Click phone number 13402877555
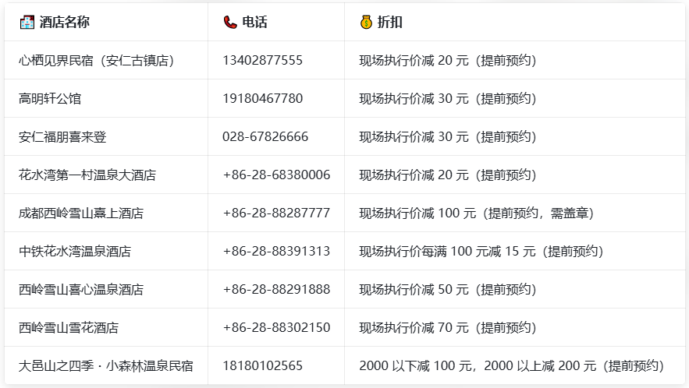Image resolution: width=689 pixels, height=388 pixels. click(x=262, y=61)
